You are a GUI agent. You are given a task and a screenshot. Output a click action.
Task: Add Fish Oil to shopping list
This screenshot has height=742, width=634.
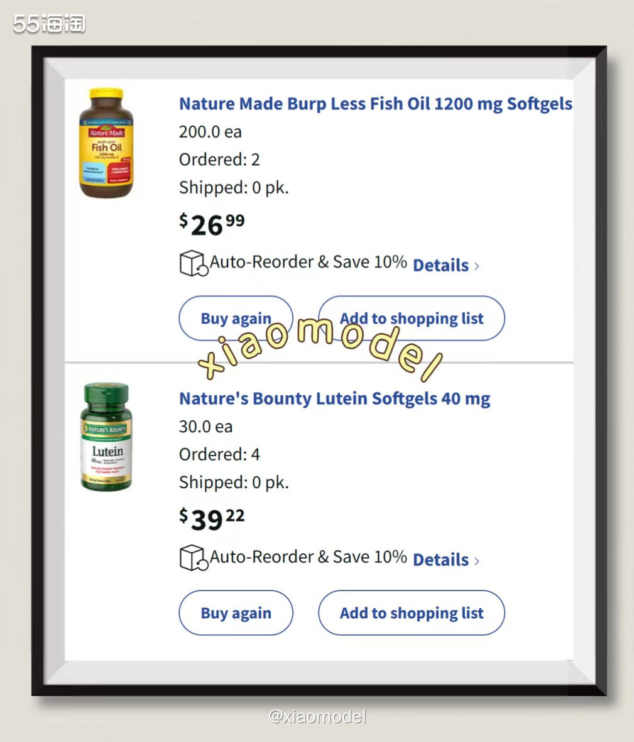[x=412, y=318]
